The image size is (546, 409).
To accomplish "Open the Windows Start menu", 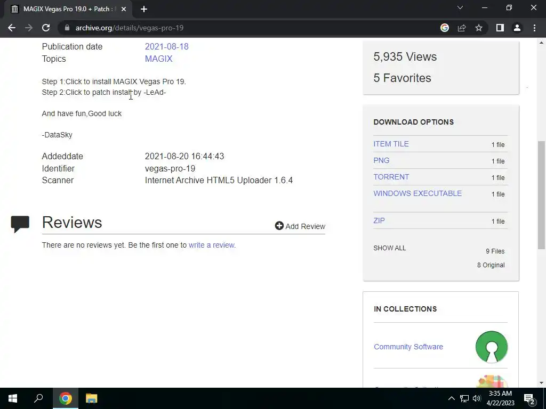I will pos(13,398).
